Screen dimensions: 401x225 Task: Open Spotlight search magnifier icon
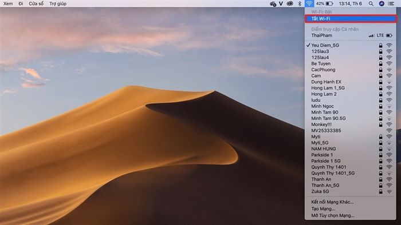click(x=371, y=3)
